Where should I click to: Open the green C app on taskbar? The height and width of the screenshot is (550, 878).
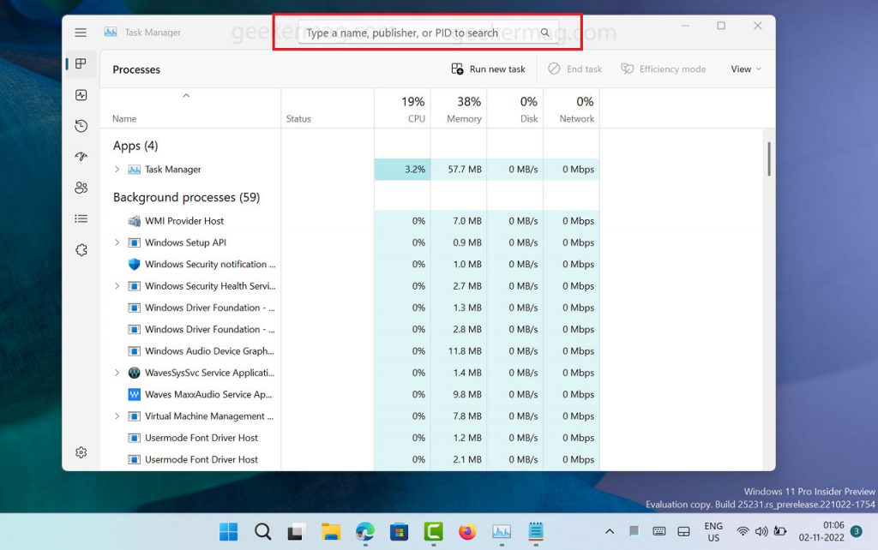click(433, 531)
